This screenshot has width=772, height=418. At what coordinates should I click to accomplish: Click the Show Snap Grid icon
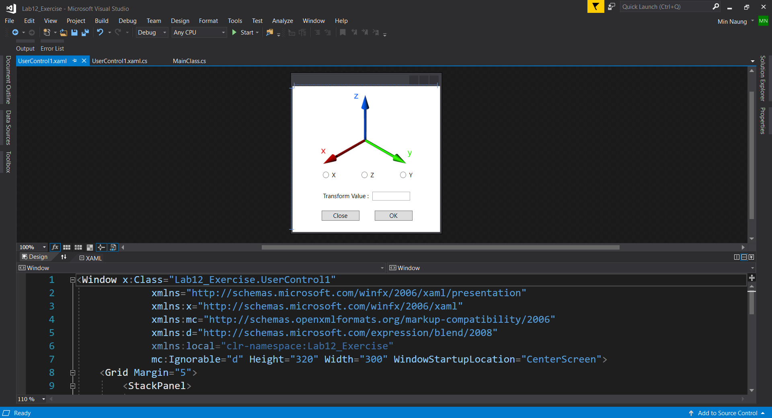pyautogui.click(x=66, y=248)
